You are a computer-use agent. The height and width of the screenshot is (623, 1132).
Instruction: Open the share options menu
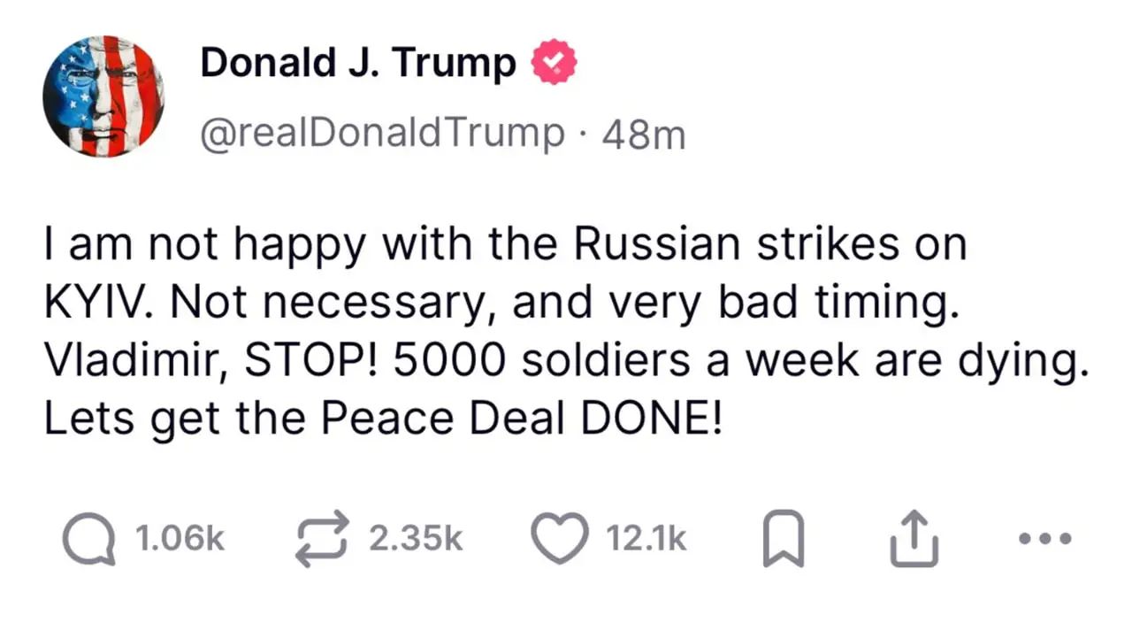[914, 538]
